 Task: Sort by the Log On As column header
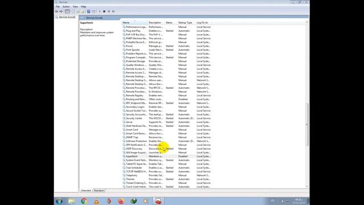[x=204, y=23]
